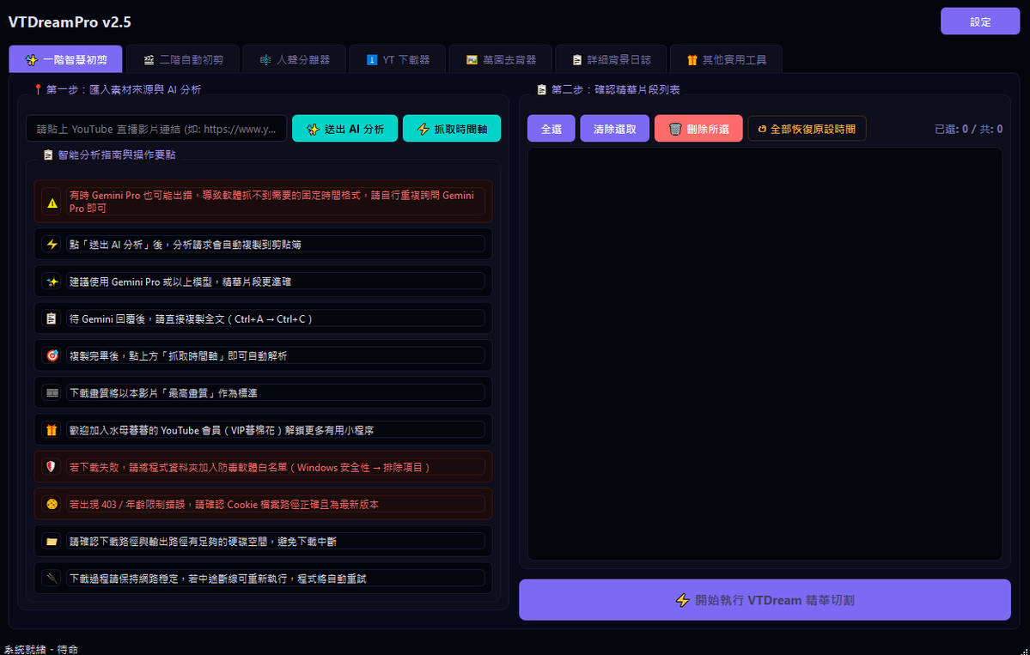This screenshot has height=655, width=1030.
Task: Click the folder icon beside 請確認下載路徑
Action: point(52,542)
